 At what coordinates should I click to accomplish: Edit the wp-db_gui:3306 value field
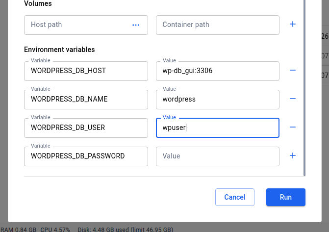point(217,71)
